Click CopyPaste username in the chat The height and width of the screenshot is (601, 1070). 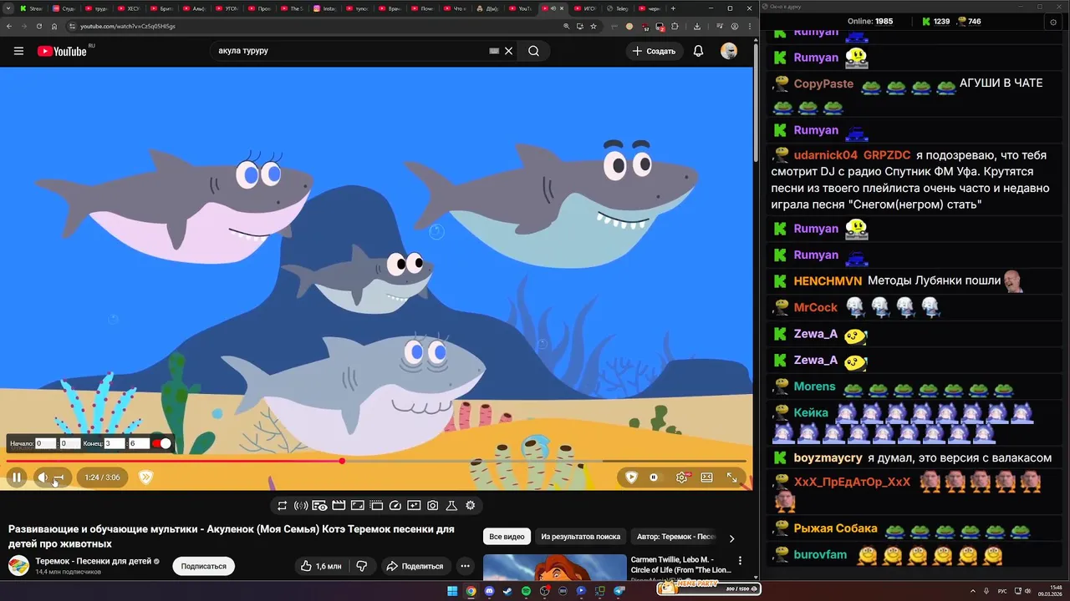point(823,84)
